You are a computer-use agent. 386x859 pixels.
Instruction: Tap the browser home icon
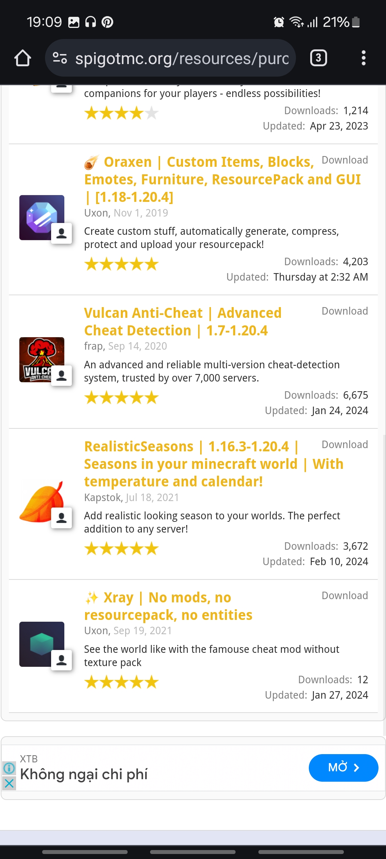coord(23,58)
